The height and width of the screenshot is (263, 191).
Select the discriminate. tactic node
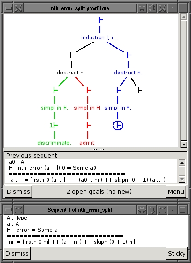(54, 143)
